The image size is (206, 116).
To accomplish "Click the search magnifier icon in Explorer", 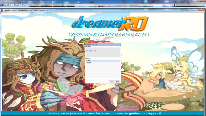I will (204, 5).
